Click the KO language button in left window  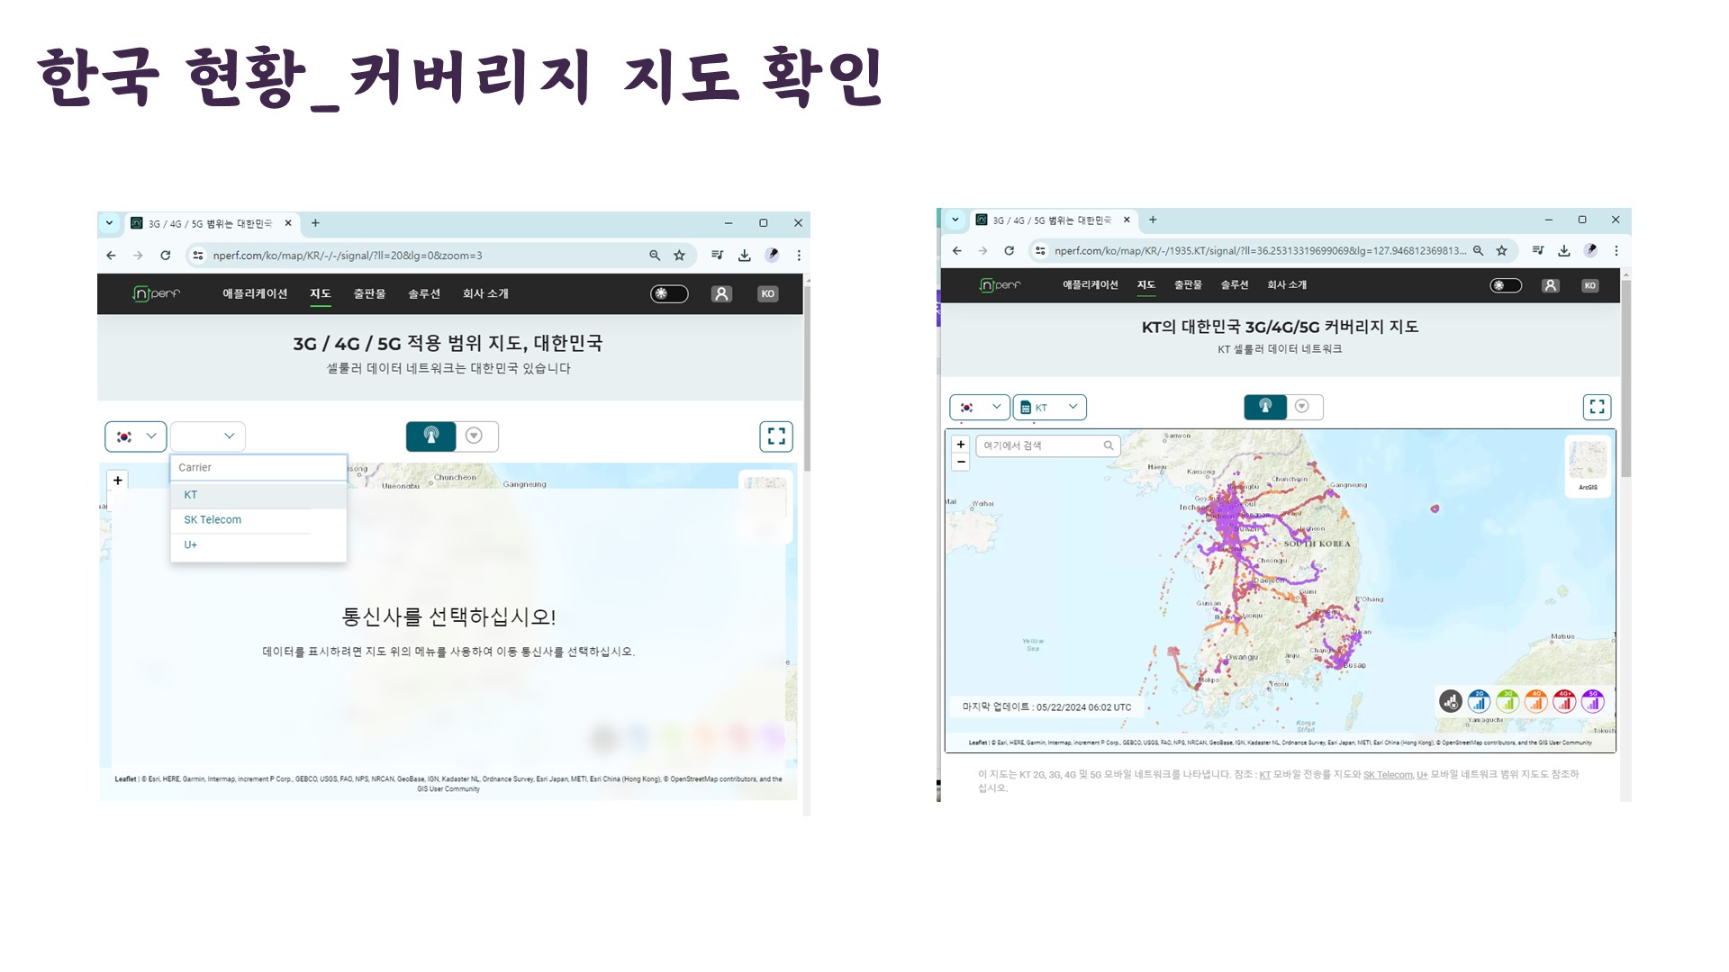click(767, 294)
